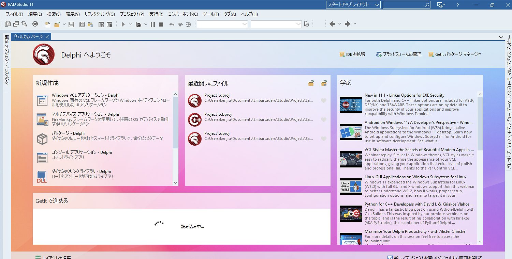Open the ヘルプ(H) menu

coord(249,14)
